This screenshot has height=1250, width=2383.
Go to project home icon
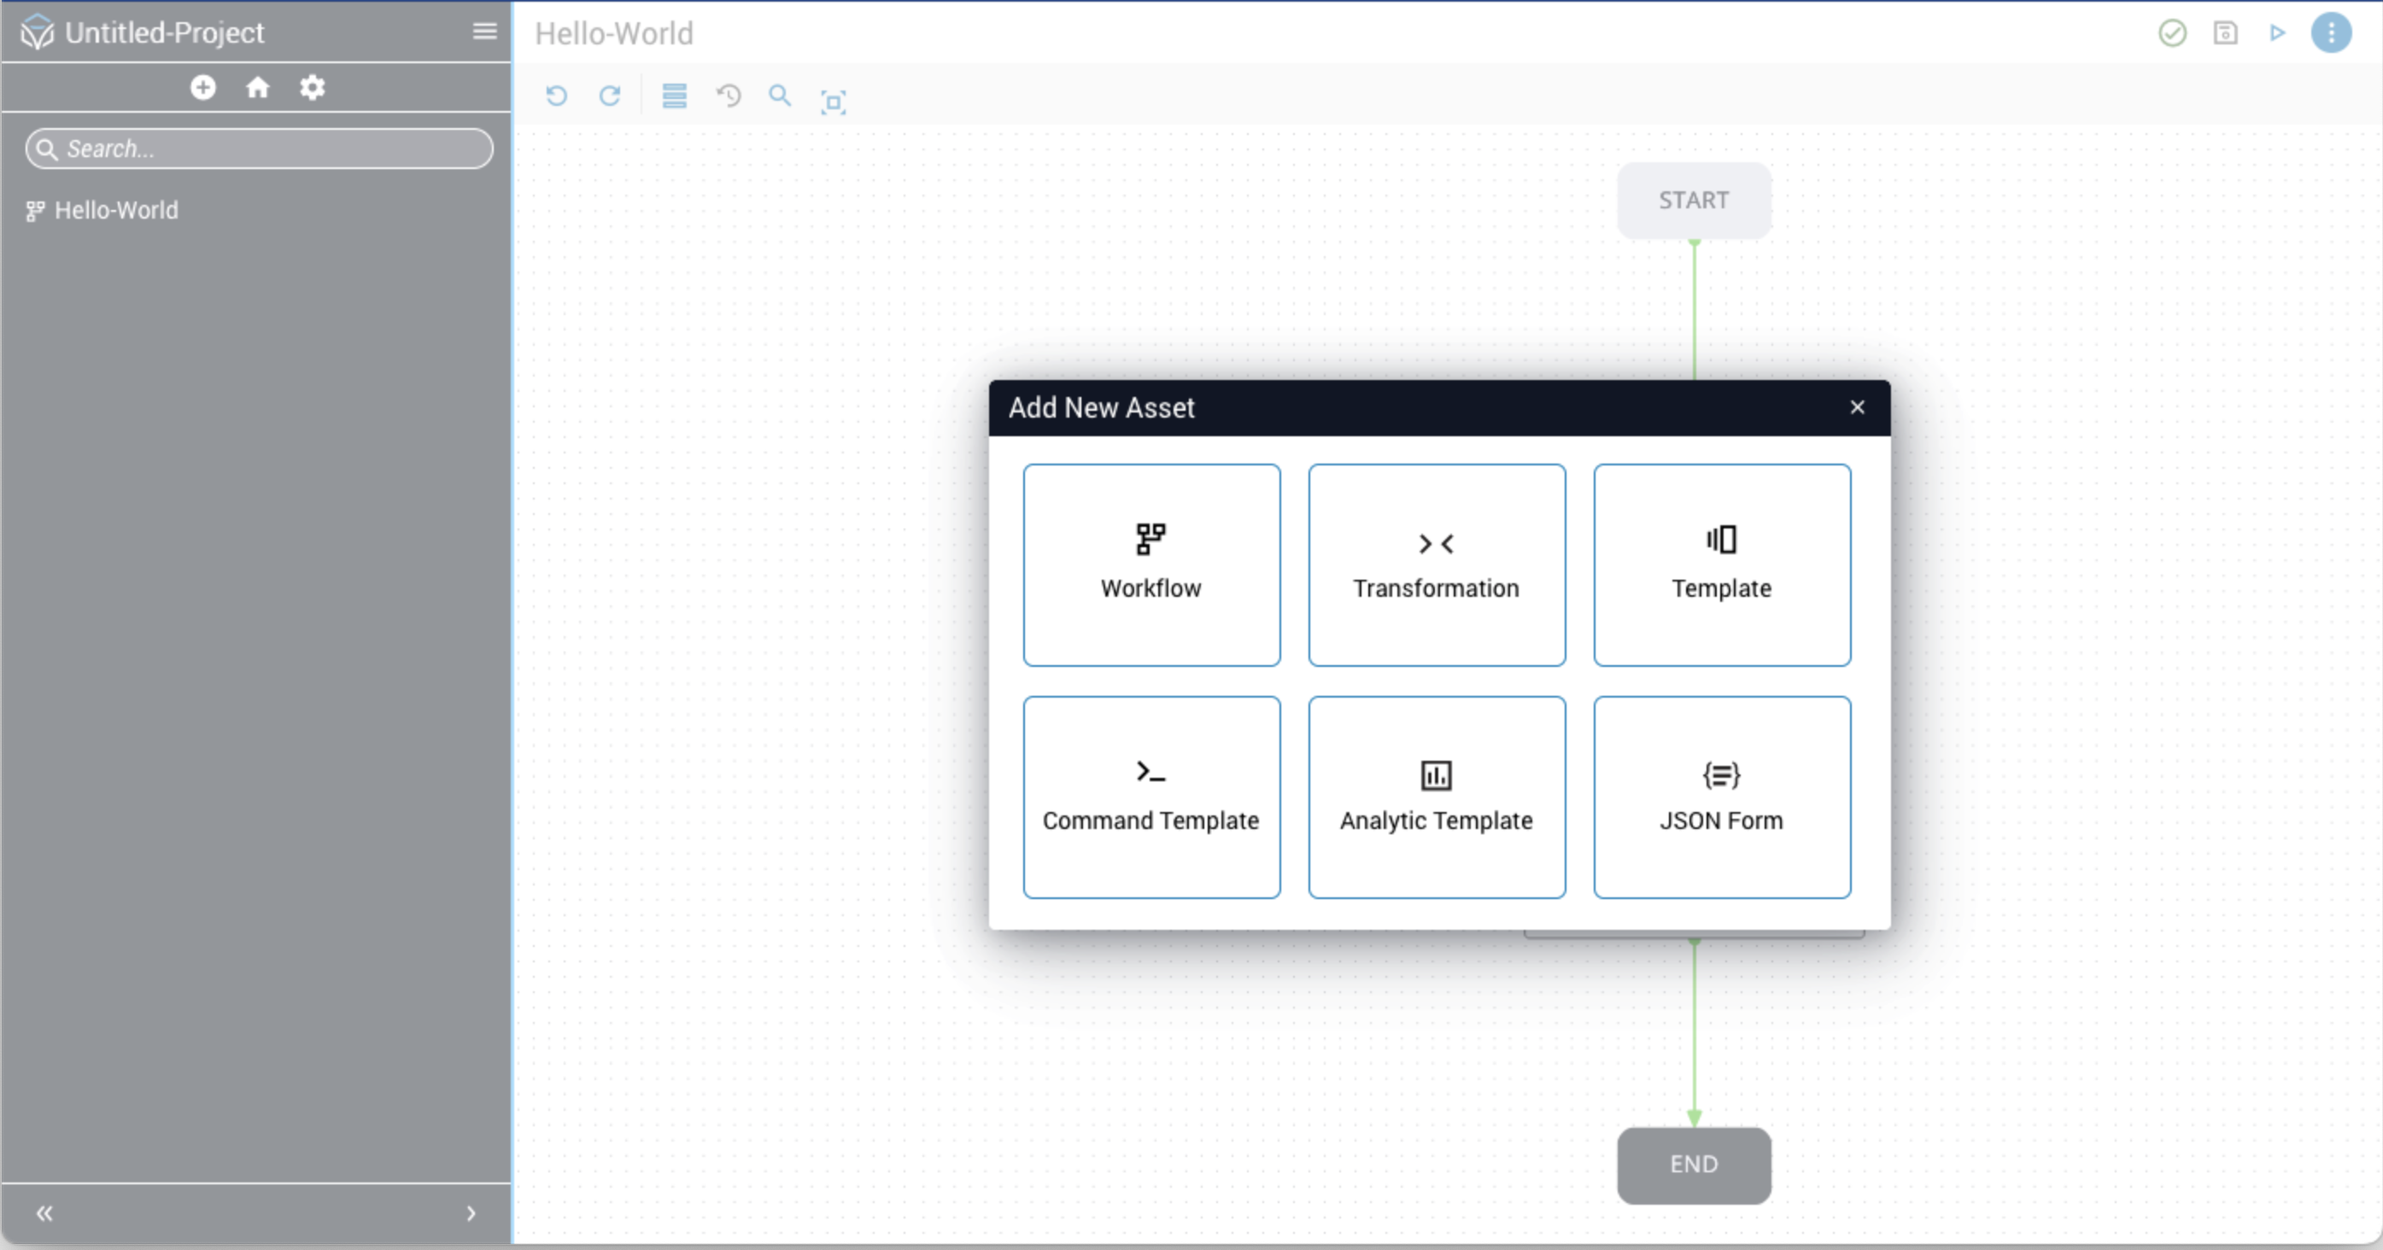tap(257, 88)
